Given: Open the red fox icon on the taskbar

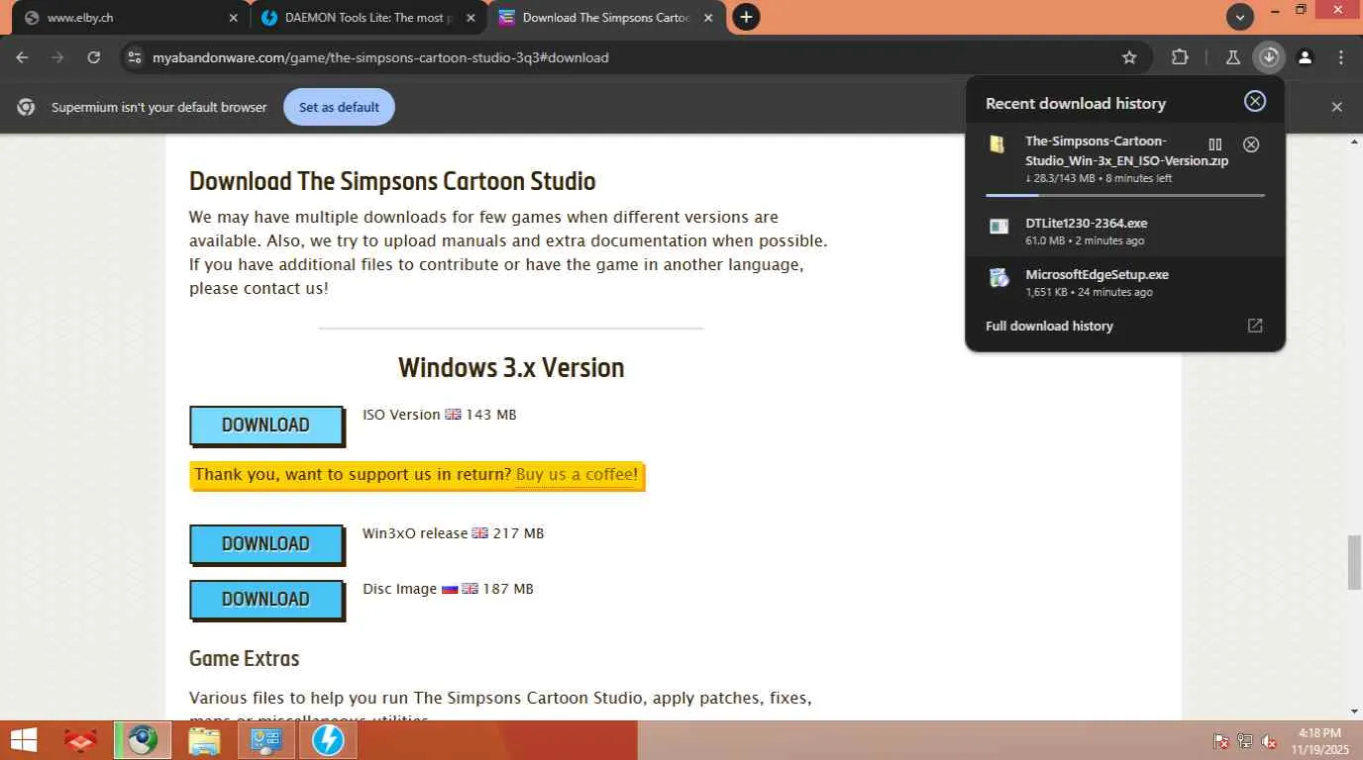Looking at the screenshot, I should tap(81, 740).
